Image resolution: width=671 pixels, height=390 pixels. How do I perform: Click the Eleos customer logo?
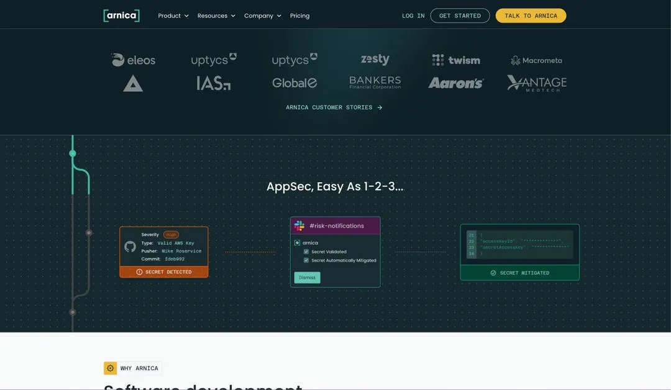point(133,60)
